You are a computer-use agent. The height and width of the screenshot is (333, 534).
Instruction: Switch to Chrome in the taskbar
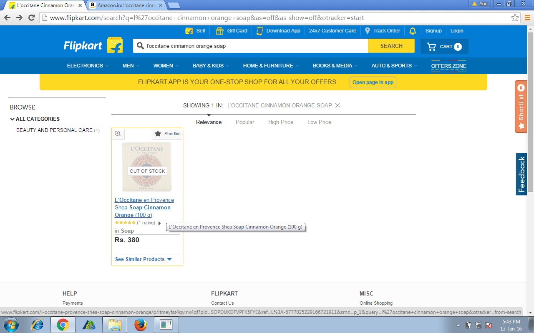[63, 325]
